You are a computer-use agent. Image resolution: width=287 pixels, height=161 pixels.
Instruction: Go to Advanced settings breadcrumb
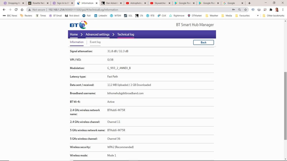point(97,34)
